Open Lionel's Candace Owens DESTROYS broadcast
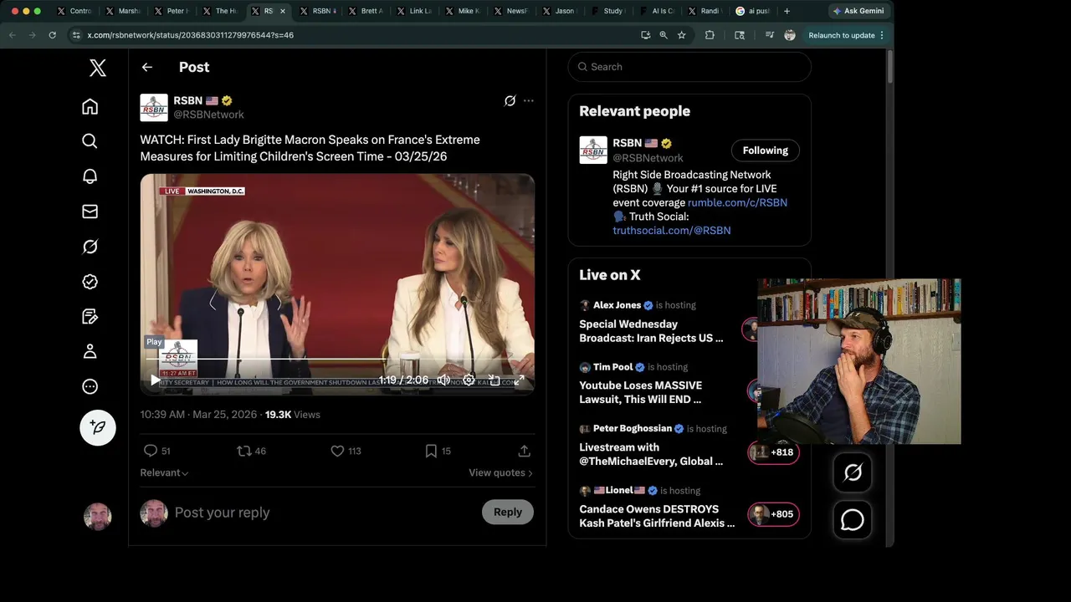1071x602 pixels. point(658,516)
